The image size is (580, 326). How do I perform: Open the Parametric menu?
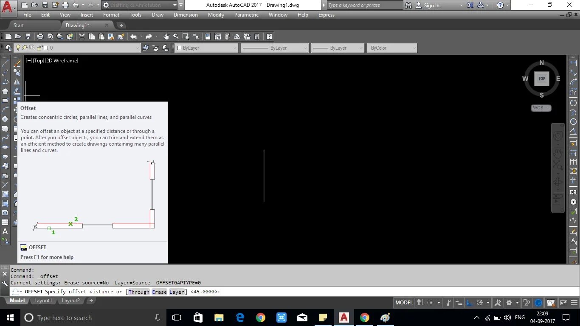(x=246, y=14)
